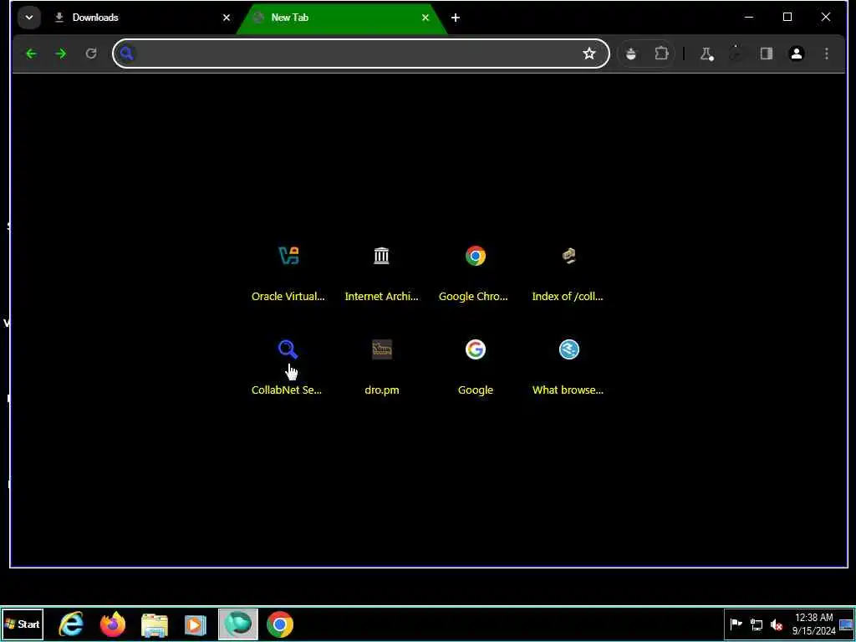Open the Oracle VirtualBox shortcut icon
This screenshot has height=642, width=856.
pos(288,256)
